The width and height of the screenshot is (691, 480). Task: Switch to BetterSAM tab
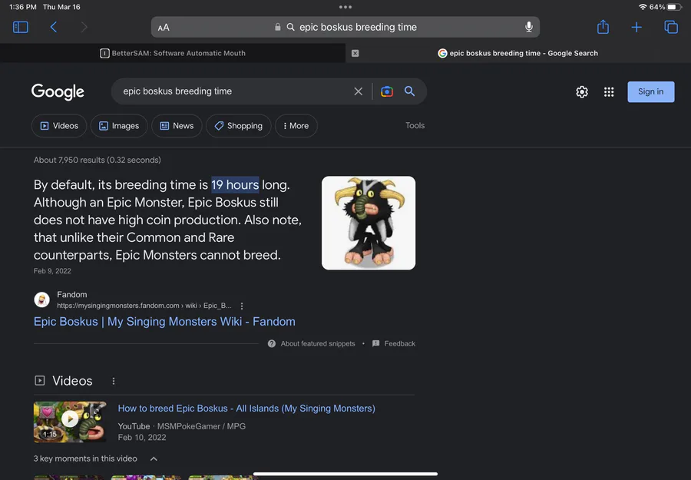[173, 53]
